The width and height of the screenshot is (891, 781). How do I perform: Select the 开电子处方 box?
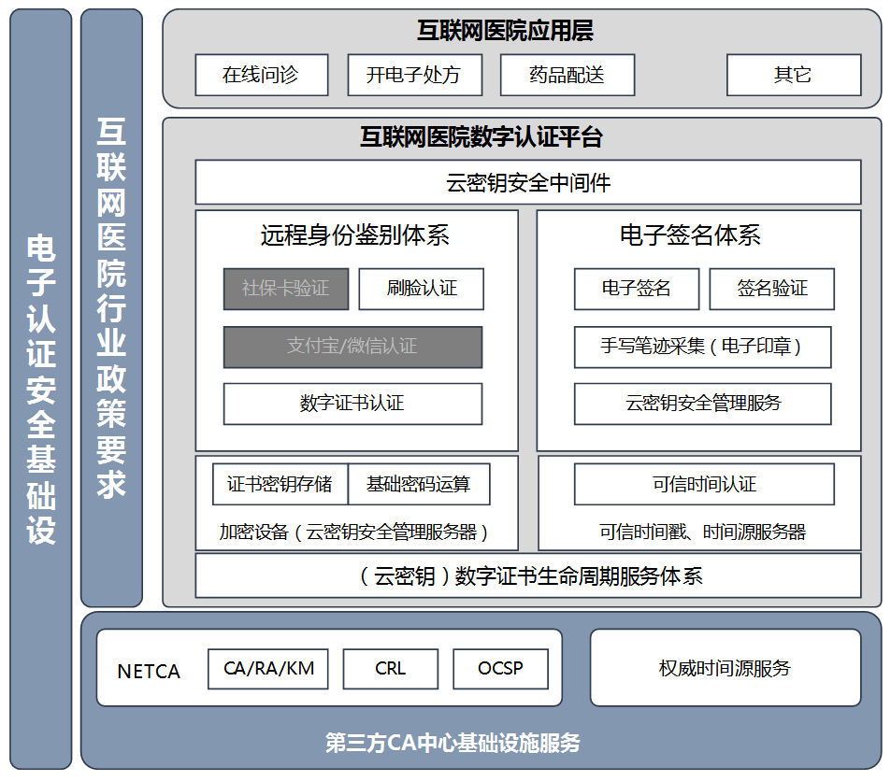(x=414, y=75)
